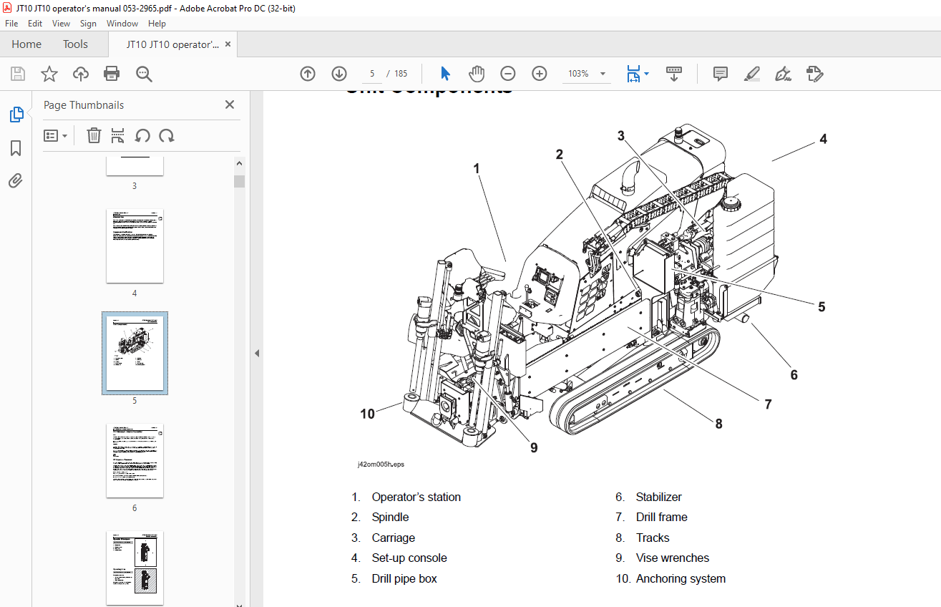Close the JT10 document tab
This screenshot has width=941, height=607.
point(228,44)
